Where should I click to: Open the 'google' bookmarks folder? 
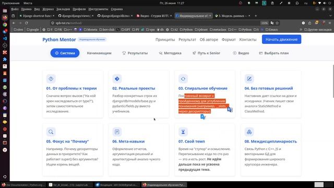[32, 30]
